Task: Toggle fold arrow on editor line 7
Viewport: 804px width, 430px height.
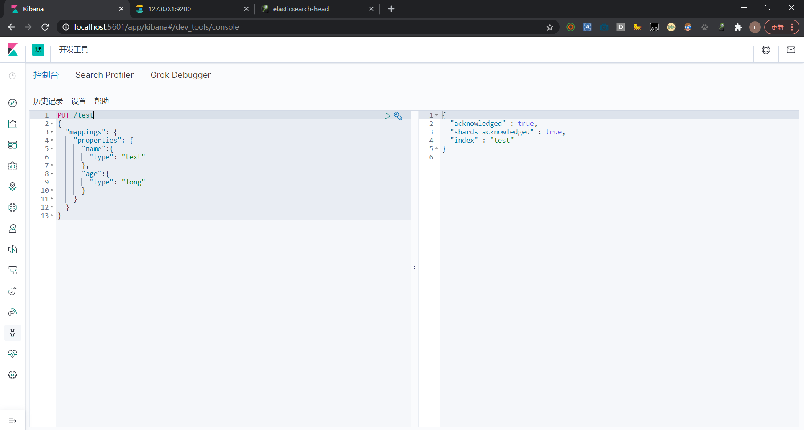Action: pos(52,166)
